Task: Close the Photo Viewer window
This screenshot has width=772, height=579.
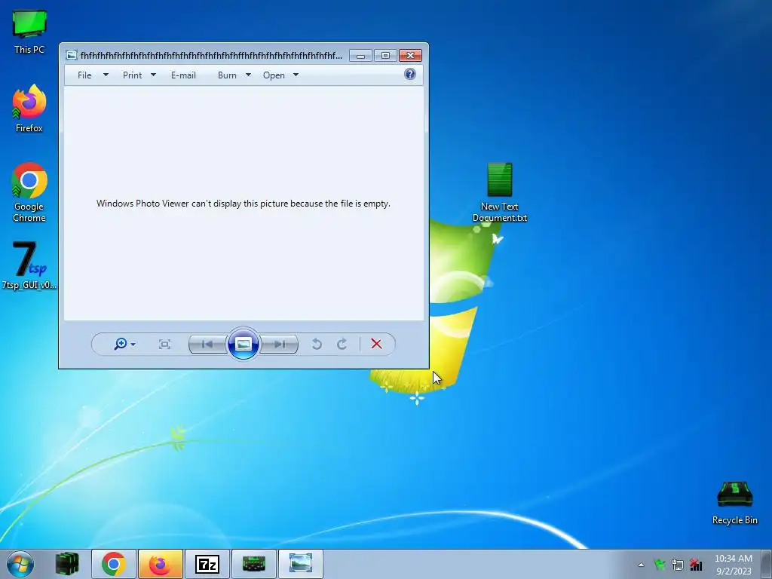Action: pyautogui.click(x=410, y=56)
